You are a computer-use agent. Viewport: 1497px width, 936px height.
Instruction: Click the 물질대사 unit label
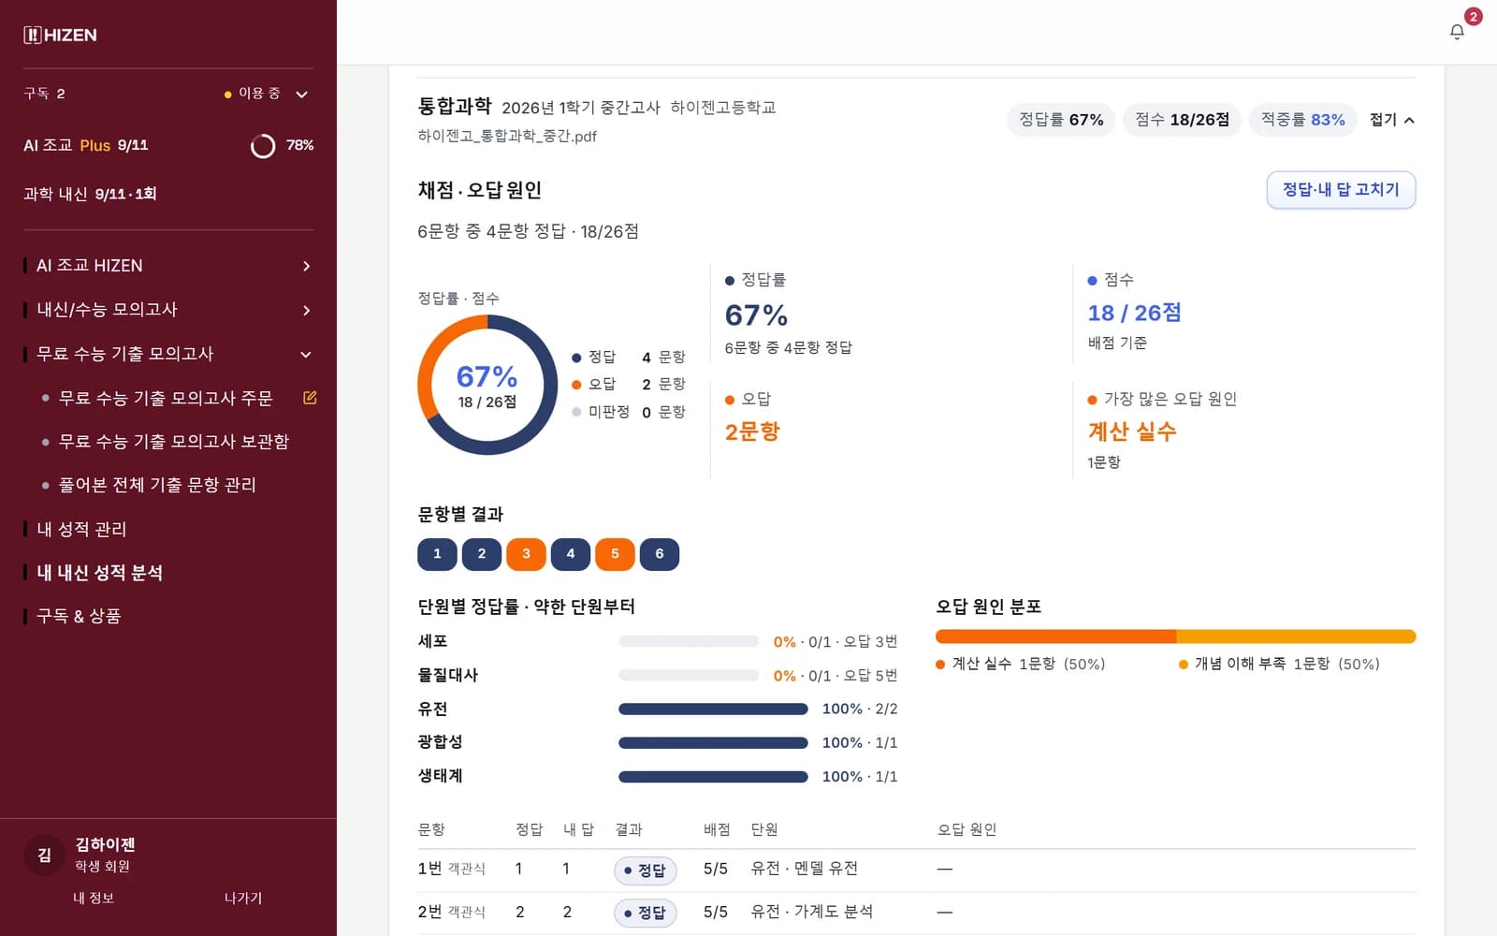click(x=448, y=675)
